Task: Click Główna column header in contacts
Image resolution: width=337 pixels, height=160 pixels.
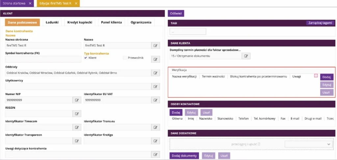Action: [177, 118]
